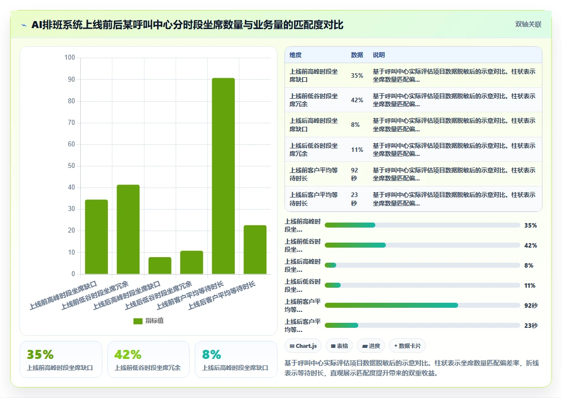Click the description cell in the 11% table row
The height and width of the screenshot is (398, 562).
454,149
